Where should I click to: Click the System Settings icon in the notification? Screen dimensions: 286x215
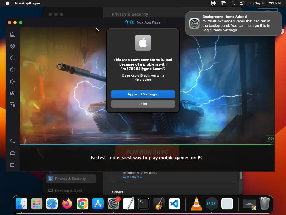tap(194, 24)
